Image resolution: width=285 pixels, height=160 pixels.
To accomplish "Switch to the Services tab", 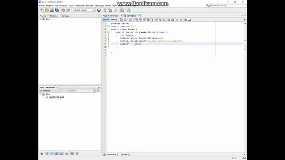I will pyautogui.click(x=65, y=16).
